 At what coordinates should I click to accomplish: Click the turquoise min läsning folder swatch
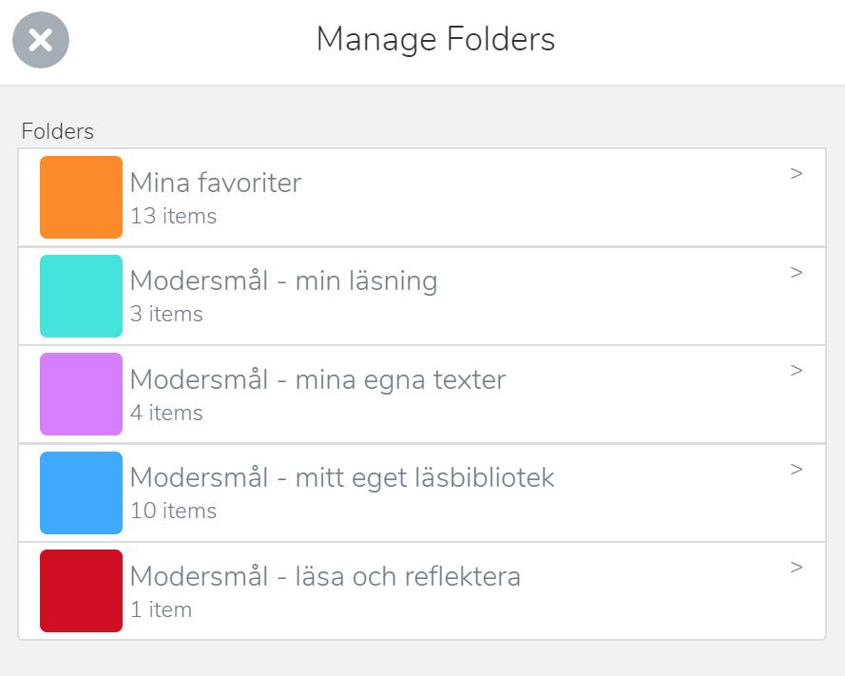point(81,296)
